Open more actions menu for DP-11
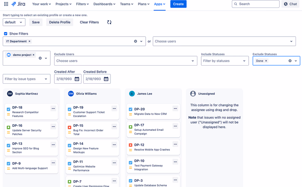Image resolution: width=302 pixels, height=187 pixels. (114, 163)
